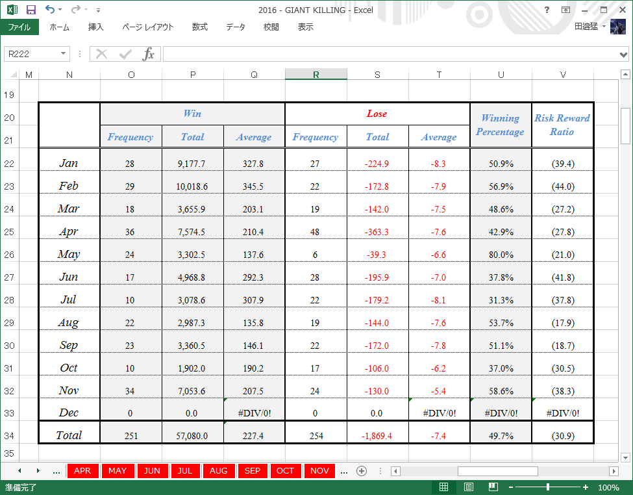Image resolution: width=633 pixels, height=495 pixels.
Task: Click the Redo arrow icon
Action: pyautogui.click(x=75, y=9)
